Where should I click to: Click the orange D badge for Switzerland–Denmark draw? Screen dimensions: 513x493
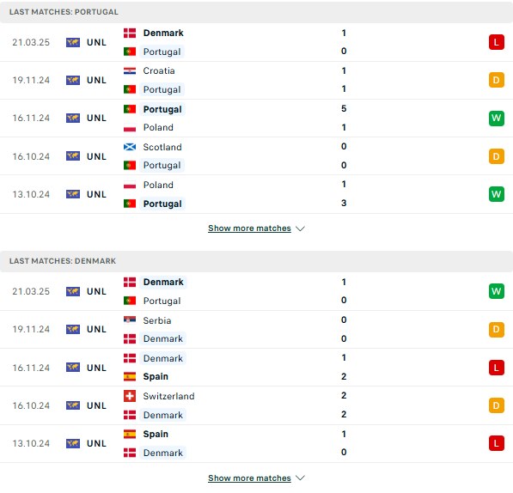click(x=497, y=405)
